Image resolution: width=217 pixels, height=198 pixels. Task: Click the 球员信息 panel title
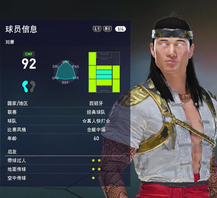(21, 29)
